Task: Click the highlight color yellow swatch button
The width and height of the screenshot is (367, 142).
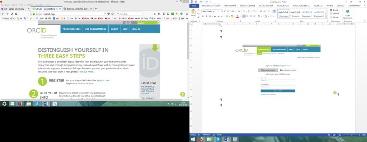Action: coord(232,16)
